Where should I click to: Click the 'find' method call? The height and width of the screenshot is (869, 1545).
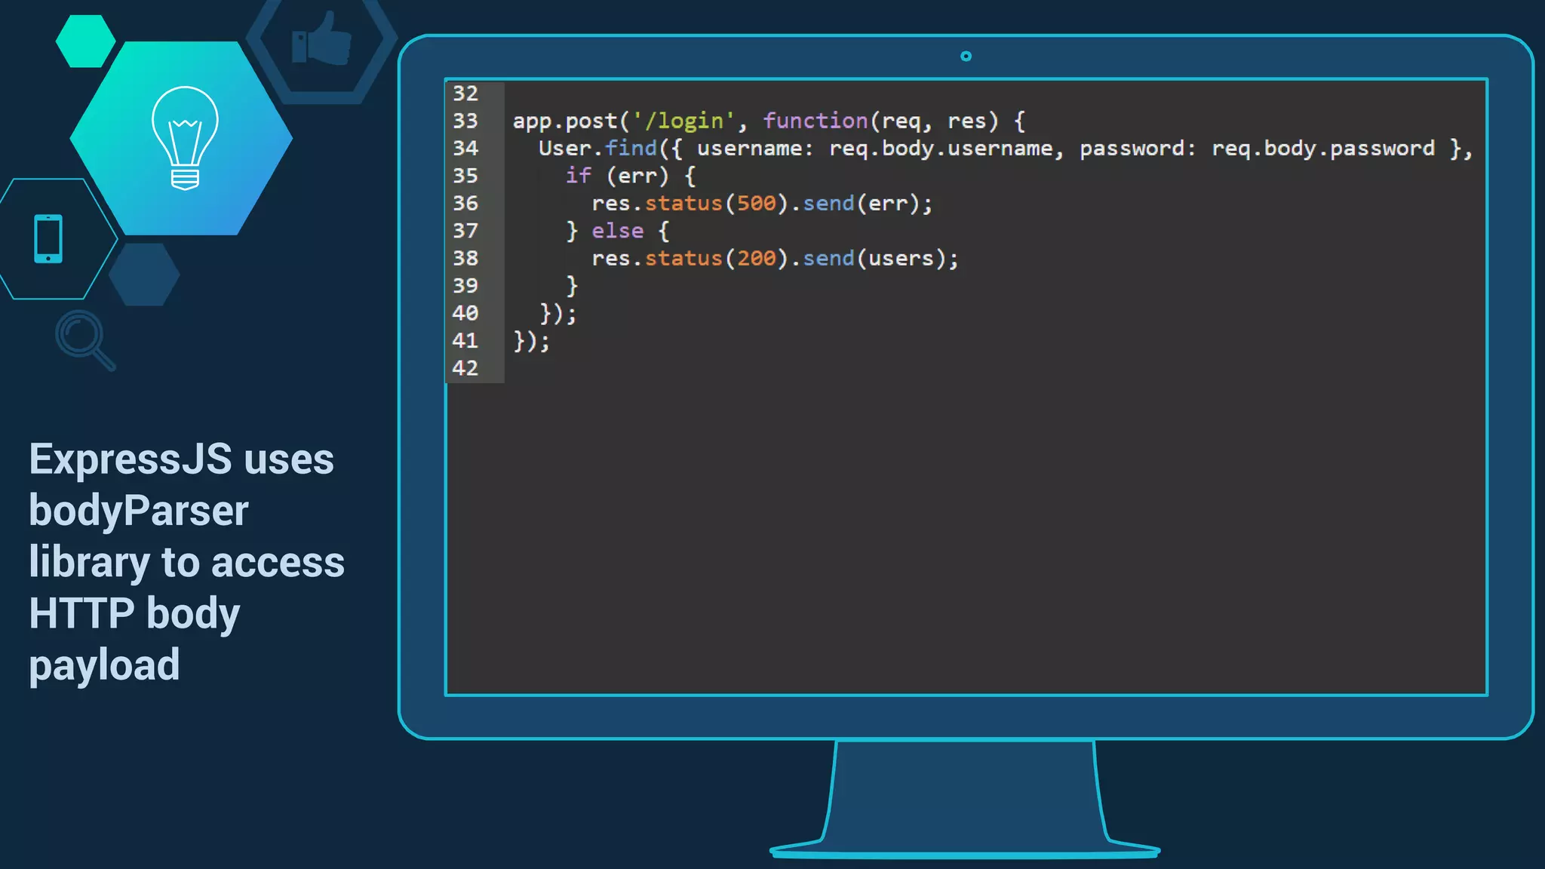click(x=631, y=148)
